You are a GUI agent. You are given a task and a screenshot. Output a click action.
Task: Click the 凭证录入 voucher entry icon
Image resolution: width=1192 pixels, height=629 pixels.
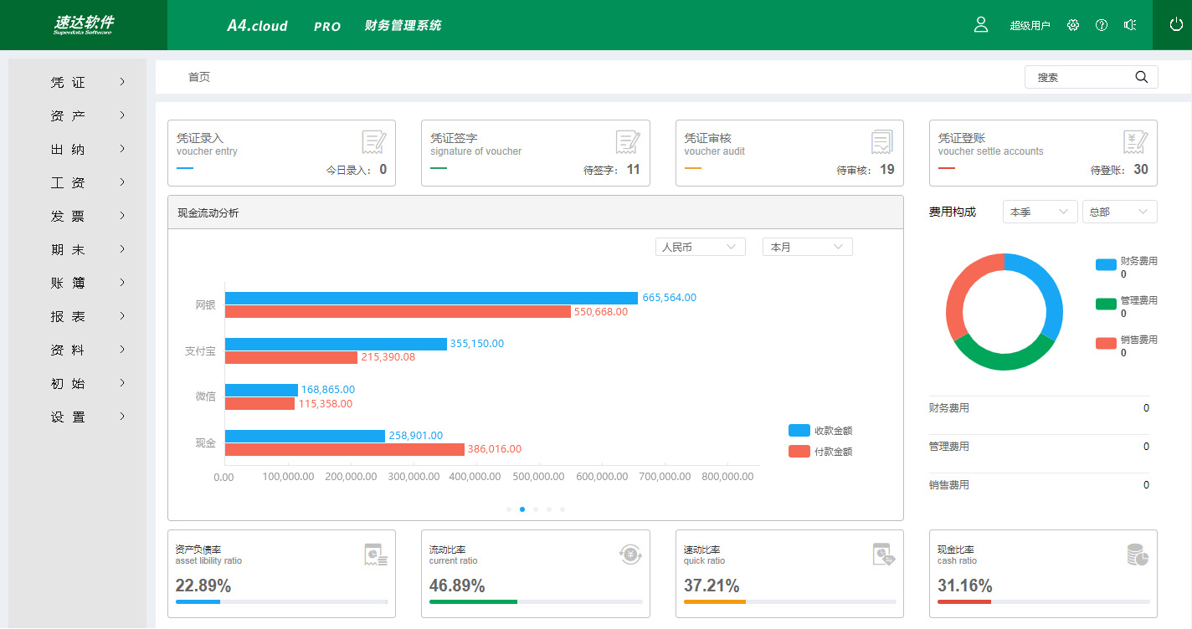(373, 142)
